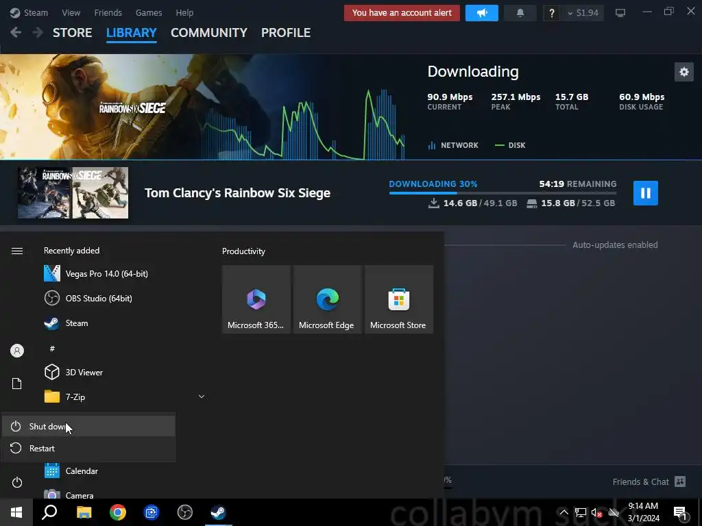Select Shut down option
This screenshot has height=526, width=702.
[x=88, y=426]
